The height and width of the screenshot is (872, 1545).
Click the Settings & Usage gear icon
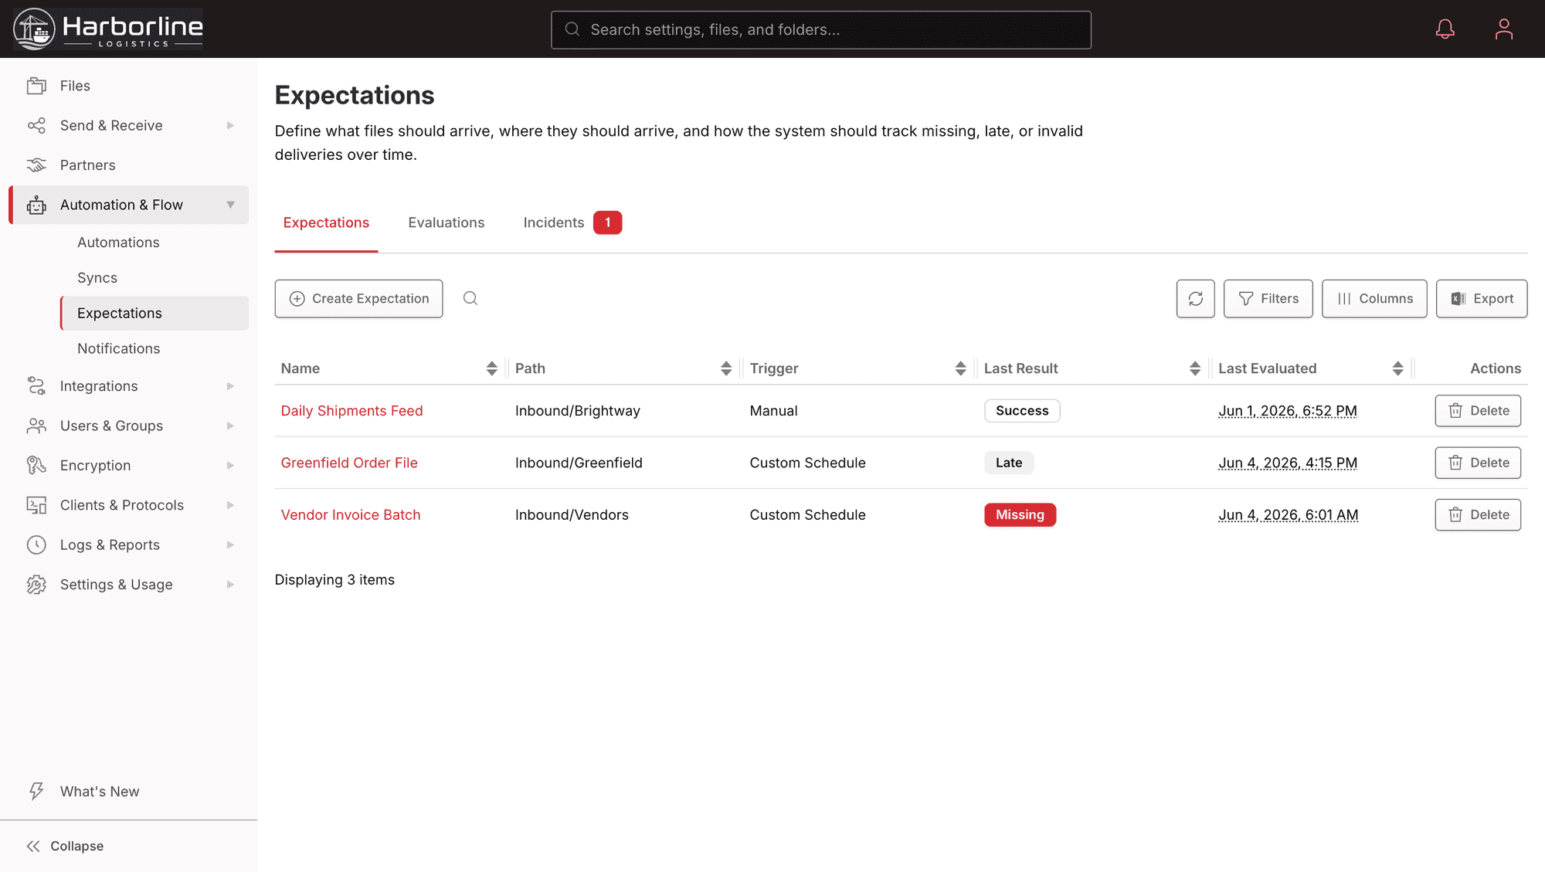(x=36, y=585)
